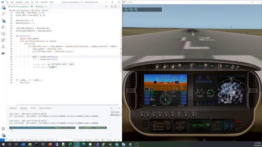
Task: Open changes compare icon in editor toolbar
Action: pos(112,7)
